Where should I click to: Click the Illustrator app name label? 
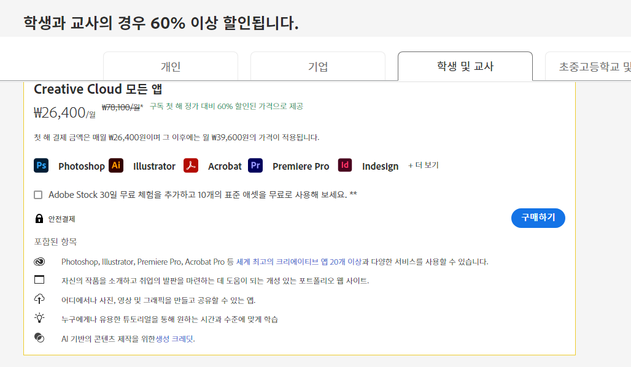tap(154, 166)
